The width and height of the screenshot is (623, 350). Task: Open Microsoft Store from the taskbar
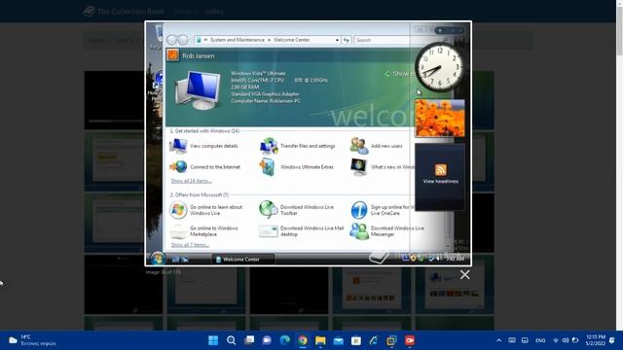click(356, 340)
